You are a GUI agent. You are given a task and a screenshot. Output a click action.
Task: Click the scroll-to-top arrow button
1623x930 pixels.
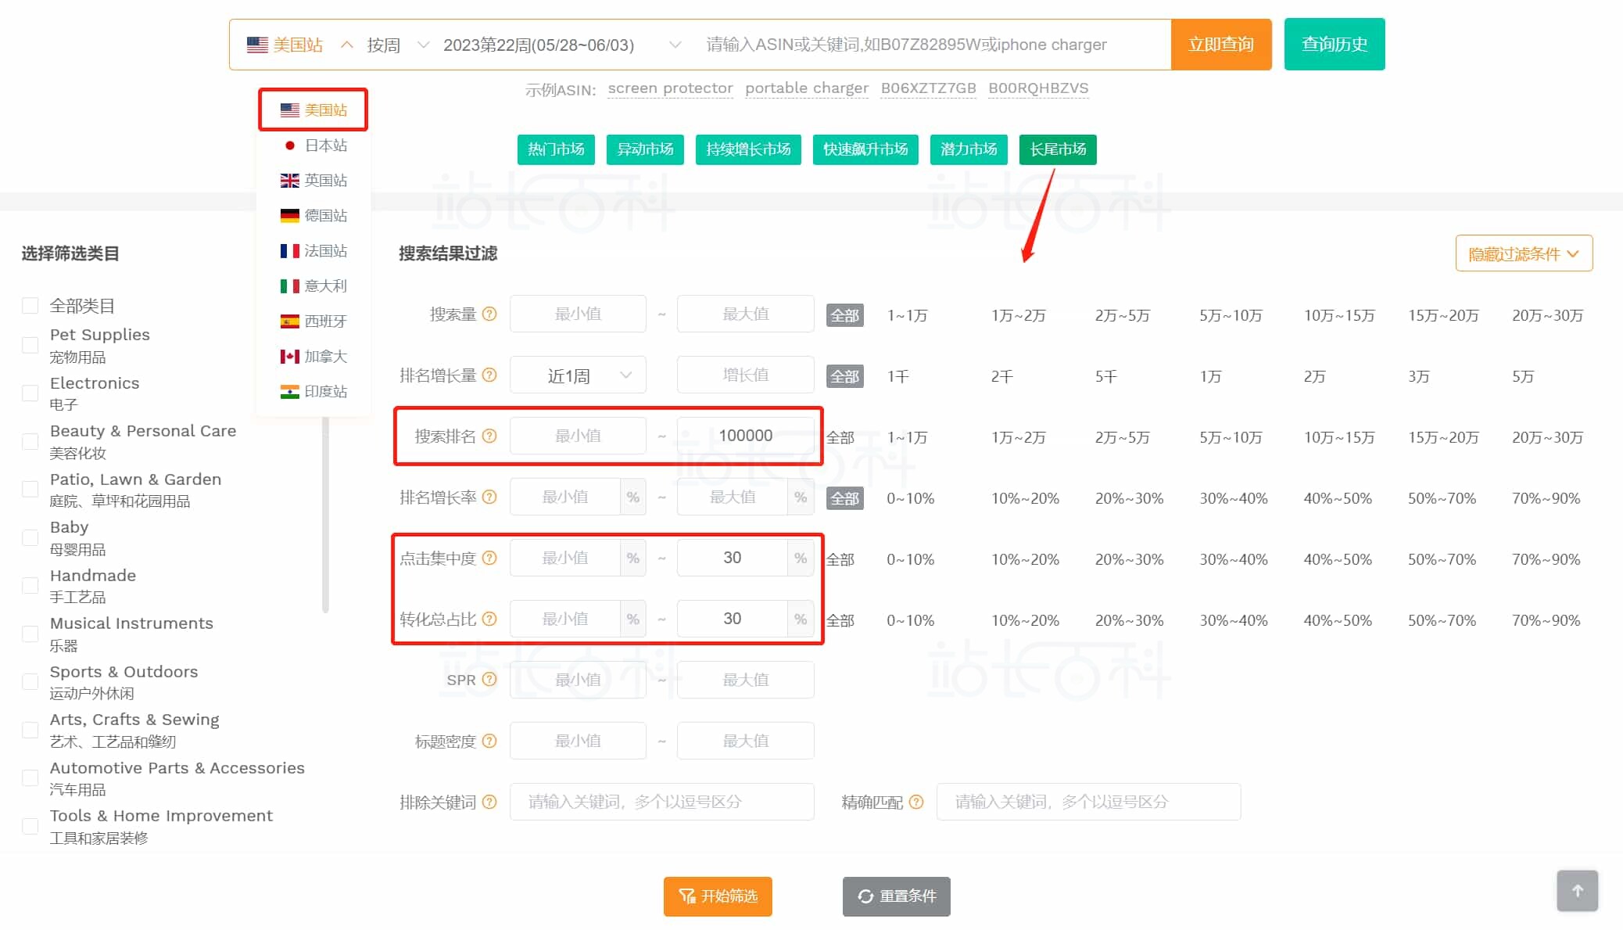click(1578, 890)
